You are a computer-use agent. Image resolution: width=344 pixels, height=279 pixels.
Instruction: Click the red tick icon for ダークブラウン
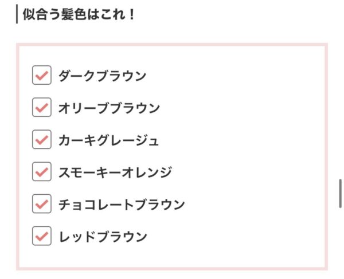42,76
